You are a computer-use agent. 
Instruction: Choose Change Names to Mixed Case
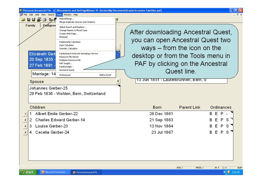[85, 30]
